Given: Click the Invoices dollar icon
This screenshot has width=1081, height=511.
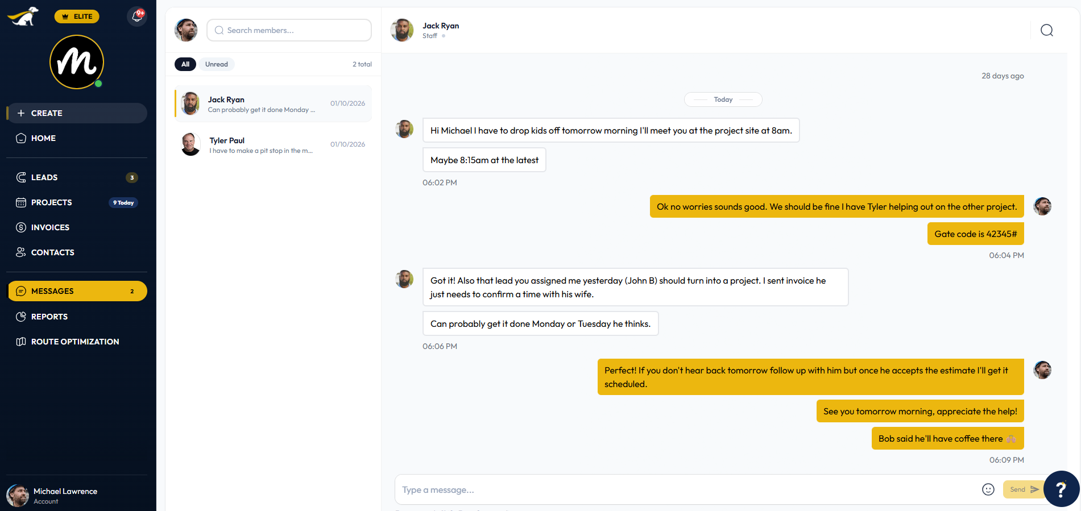Looking at the screenshot, I should pyautogui.click(x=21, y=227).
